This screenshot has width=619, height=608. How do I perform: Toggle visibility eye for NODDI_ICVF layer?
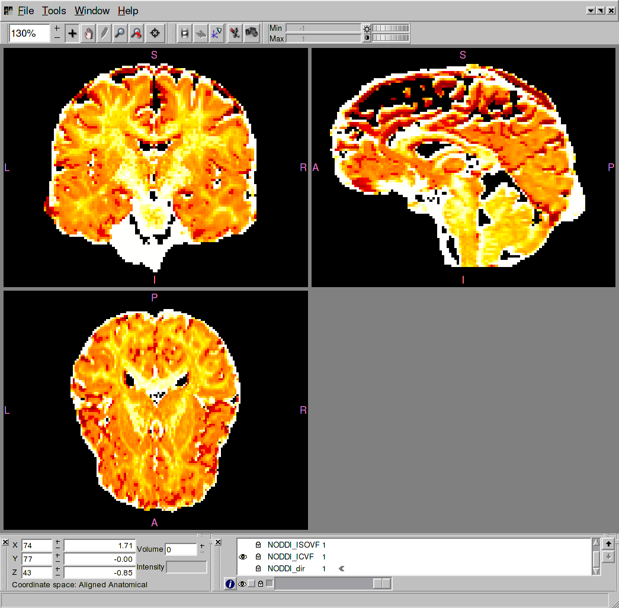tap(242, 557)
